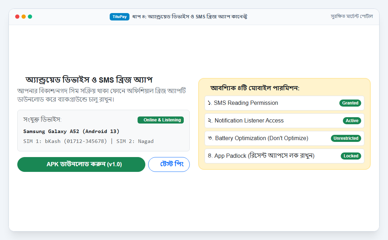
Task: Close the window with the red button
Action: [x=17, y=17]
